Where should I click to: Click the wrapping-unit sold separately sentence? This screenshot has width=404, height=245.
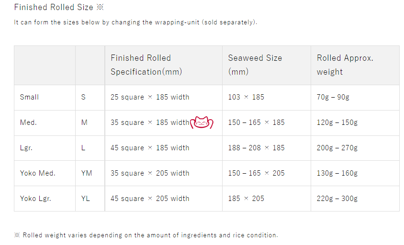(x=135, y=22)
